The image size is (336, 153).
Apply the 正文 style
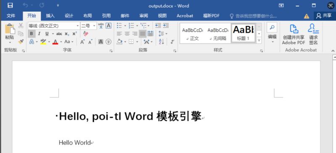[193, 34]
